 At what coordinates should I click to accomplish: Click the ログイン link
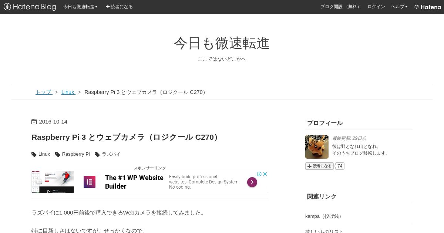[376, 7]
